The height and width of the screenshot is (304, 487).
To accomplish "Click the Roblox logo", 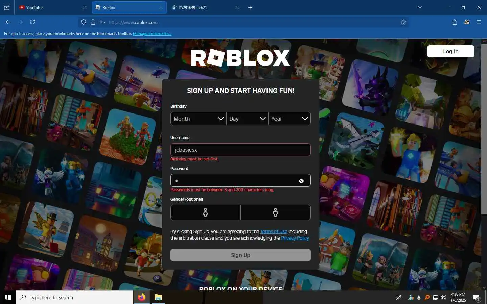I will click(x=240, y=58).
